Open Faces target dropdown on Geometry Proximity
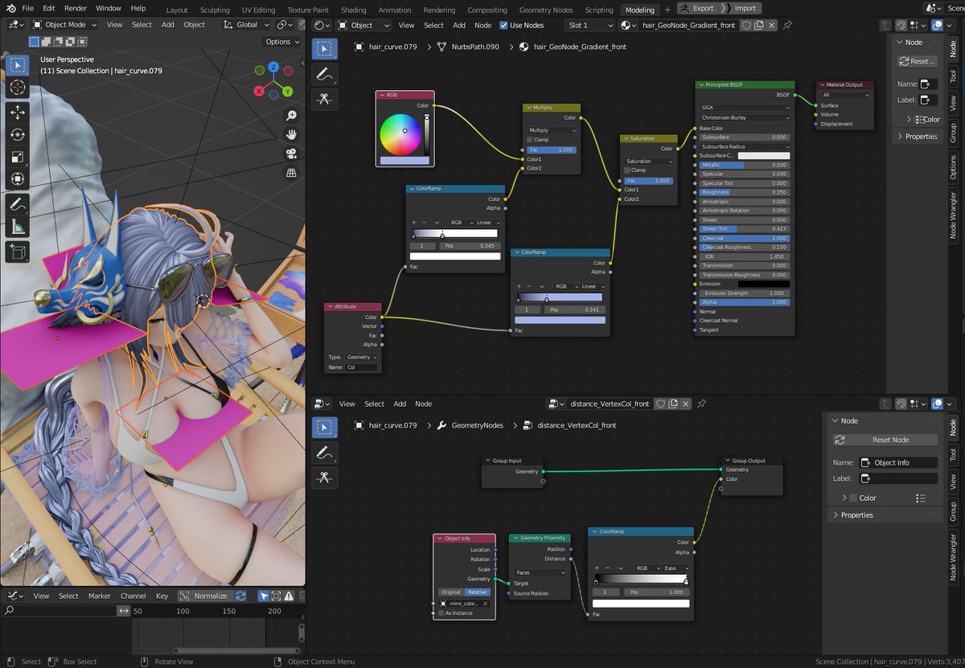This screenshot has height=668, width=965. pos(540,573)
